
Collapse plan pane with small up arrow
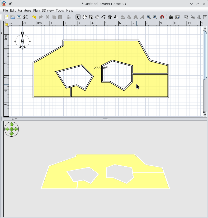point(13,119)
